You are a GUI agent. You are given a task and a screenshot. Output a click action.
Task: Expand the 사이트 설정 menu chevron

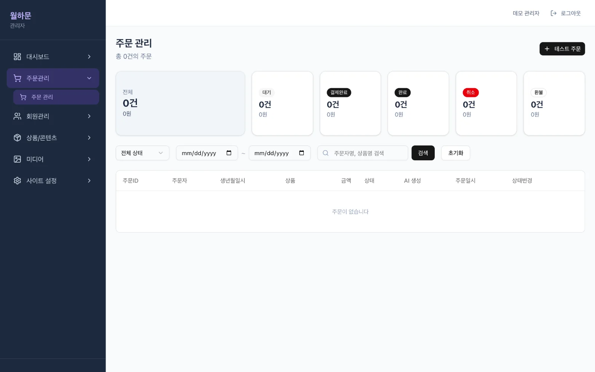(89, 181)
